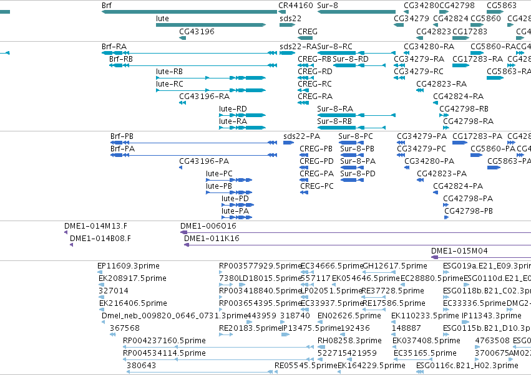Select the Sur-8-RD transcript label
Viewport: 531px width, 375px height.
(x=351, y=59)
